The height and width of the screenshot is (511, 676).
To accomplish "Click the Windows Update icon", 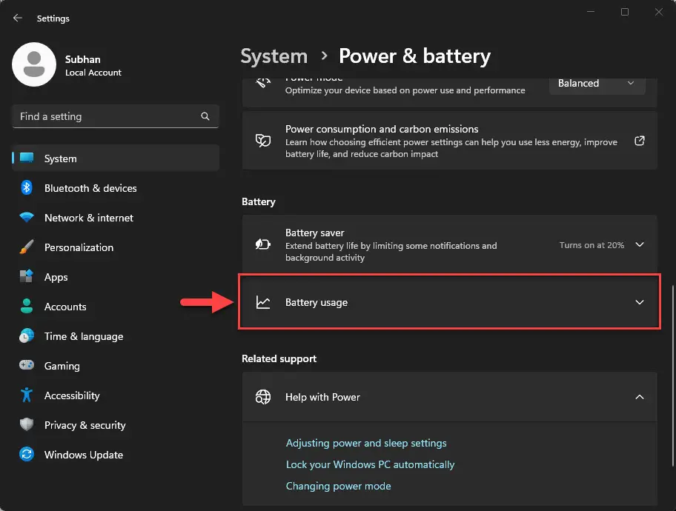I will [27, 455].
